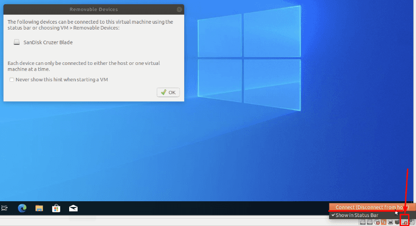Click the second hard disk status icon
The image size is (416, 226).
click(x=370, y=222)
